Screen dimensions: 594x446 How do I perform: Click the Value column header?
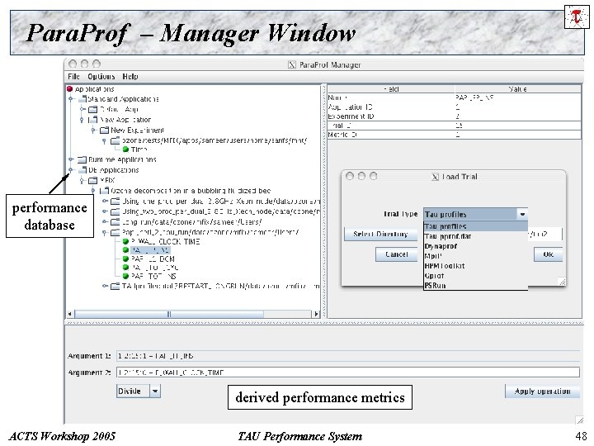518,89
